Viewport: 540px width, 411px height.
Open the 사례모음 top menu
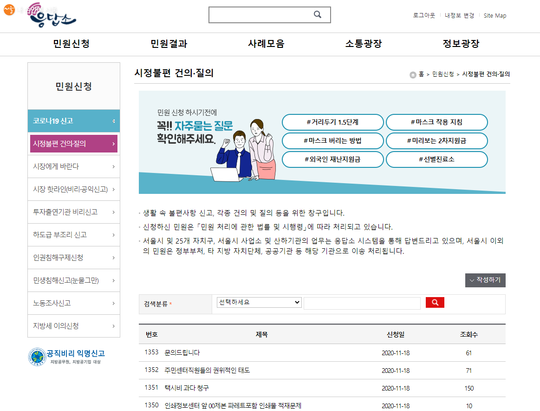(x=266, y=44)
